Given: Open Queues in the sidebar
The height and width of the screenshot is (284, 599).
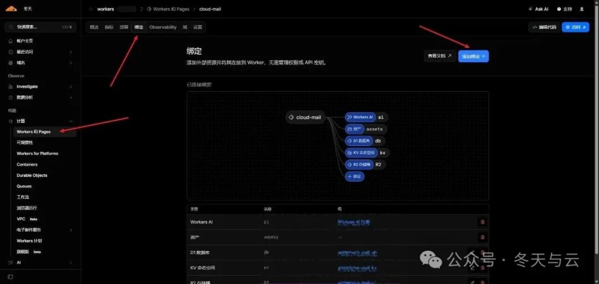Looking at the screenshot, I should pyautogui.click(x=24, y=186).
